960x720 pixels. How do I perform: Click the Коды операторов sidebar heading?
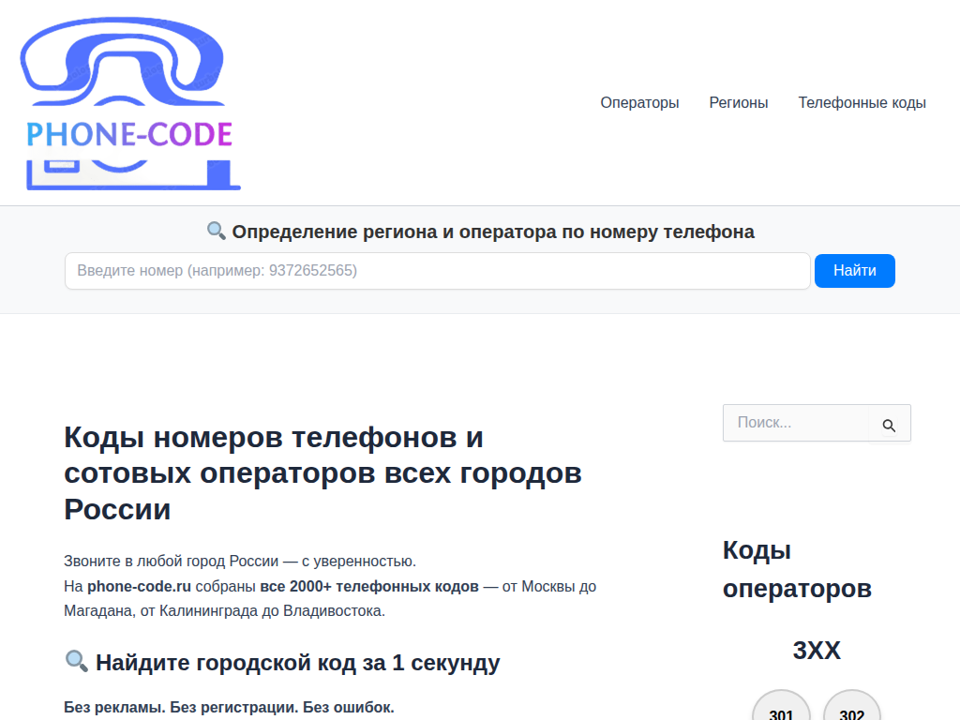(796, 567)
